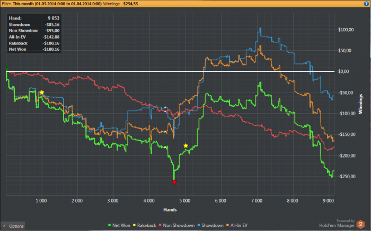Click the Hold'em Manager 2 logo icon
Screen dimensions: 371x231
(x=361, y=224)
